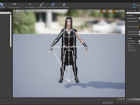Viewport: 140px width, 105px height.
Task: Click the Profile Name label
Action: [x=131, y=41]
